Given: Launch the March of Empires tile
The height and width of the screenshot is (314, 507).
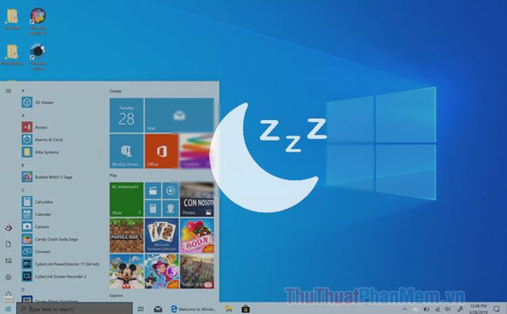Looking at the screenshot, I should click(197, 271).
